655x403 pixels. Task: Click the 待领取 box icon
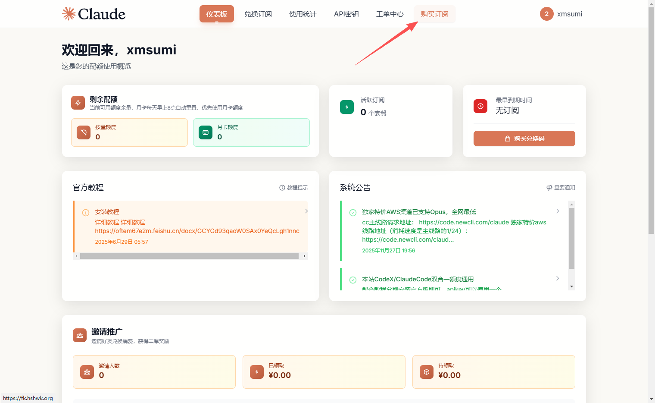coord(427,372)
